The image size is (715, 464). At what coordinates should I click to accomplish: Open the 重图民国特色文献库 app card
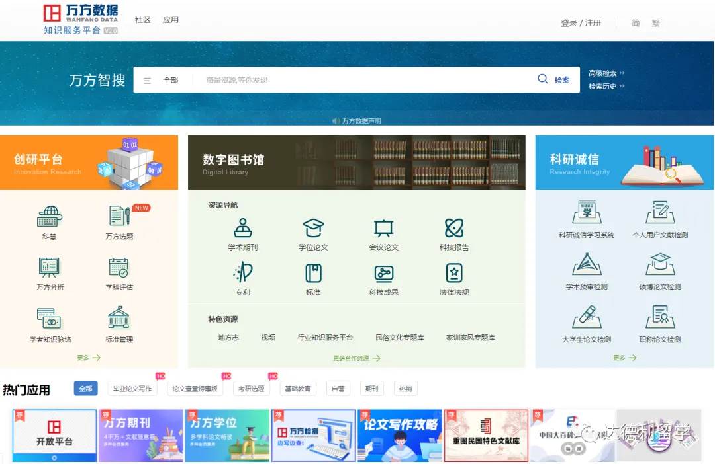486,436
